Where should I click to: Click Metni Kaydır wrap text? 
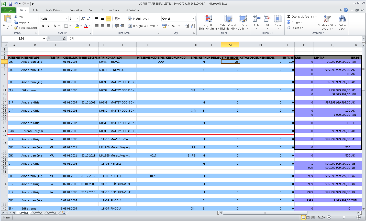coord(139,19)
